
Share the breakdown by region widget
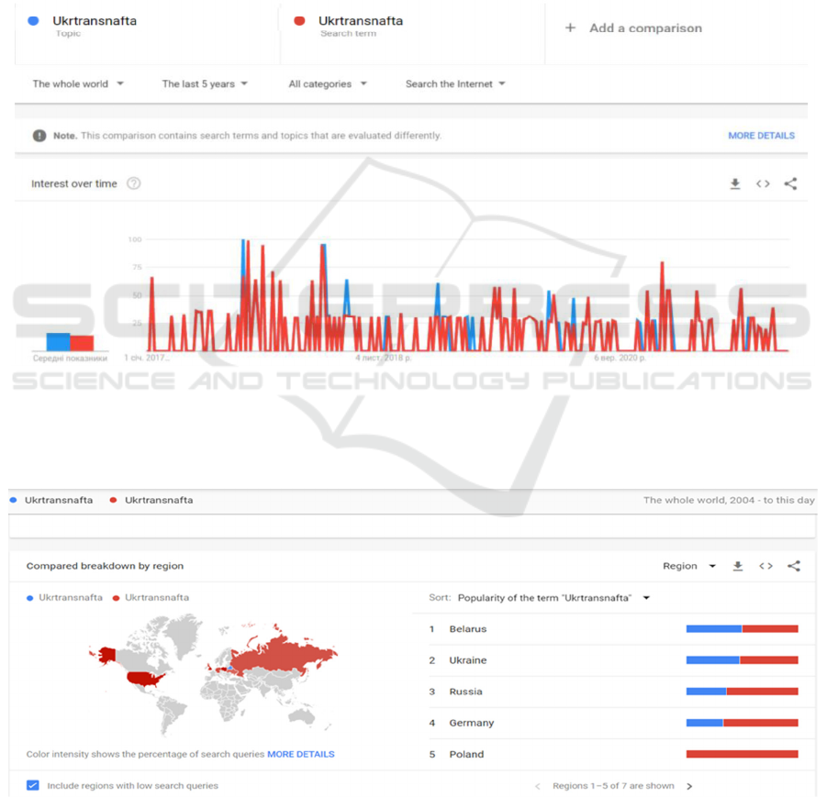click(x=794, y=566)
